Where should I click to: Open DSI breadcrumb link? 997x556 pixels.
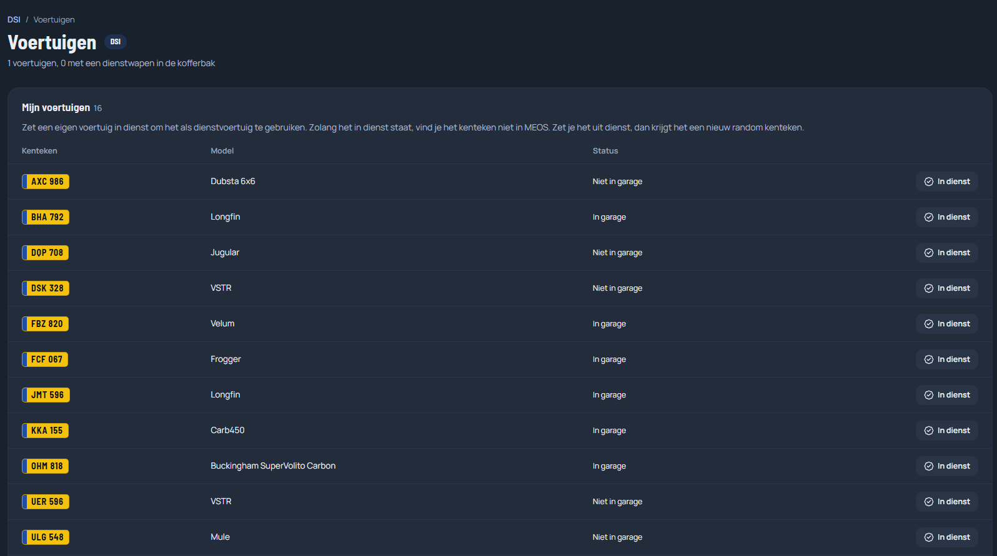(x=14, y=20)
